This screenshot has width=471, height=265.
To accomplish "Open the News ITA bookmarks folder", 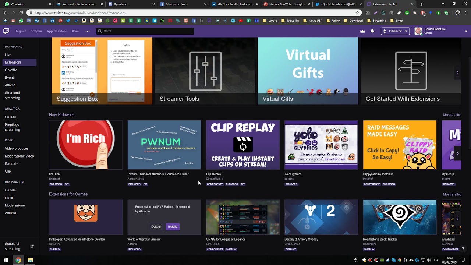I will click(290, 21).
